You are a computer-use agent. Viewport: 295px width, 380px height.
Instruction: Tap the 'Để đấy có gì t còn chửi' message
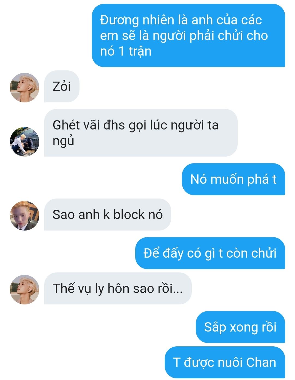pos(210,253)
